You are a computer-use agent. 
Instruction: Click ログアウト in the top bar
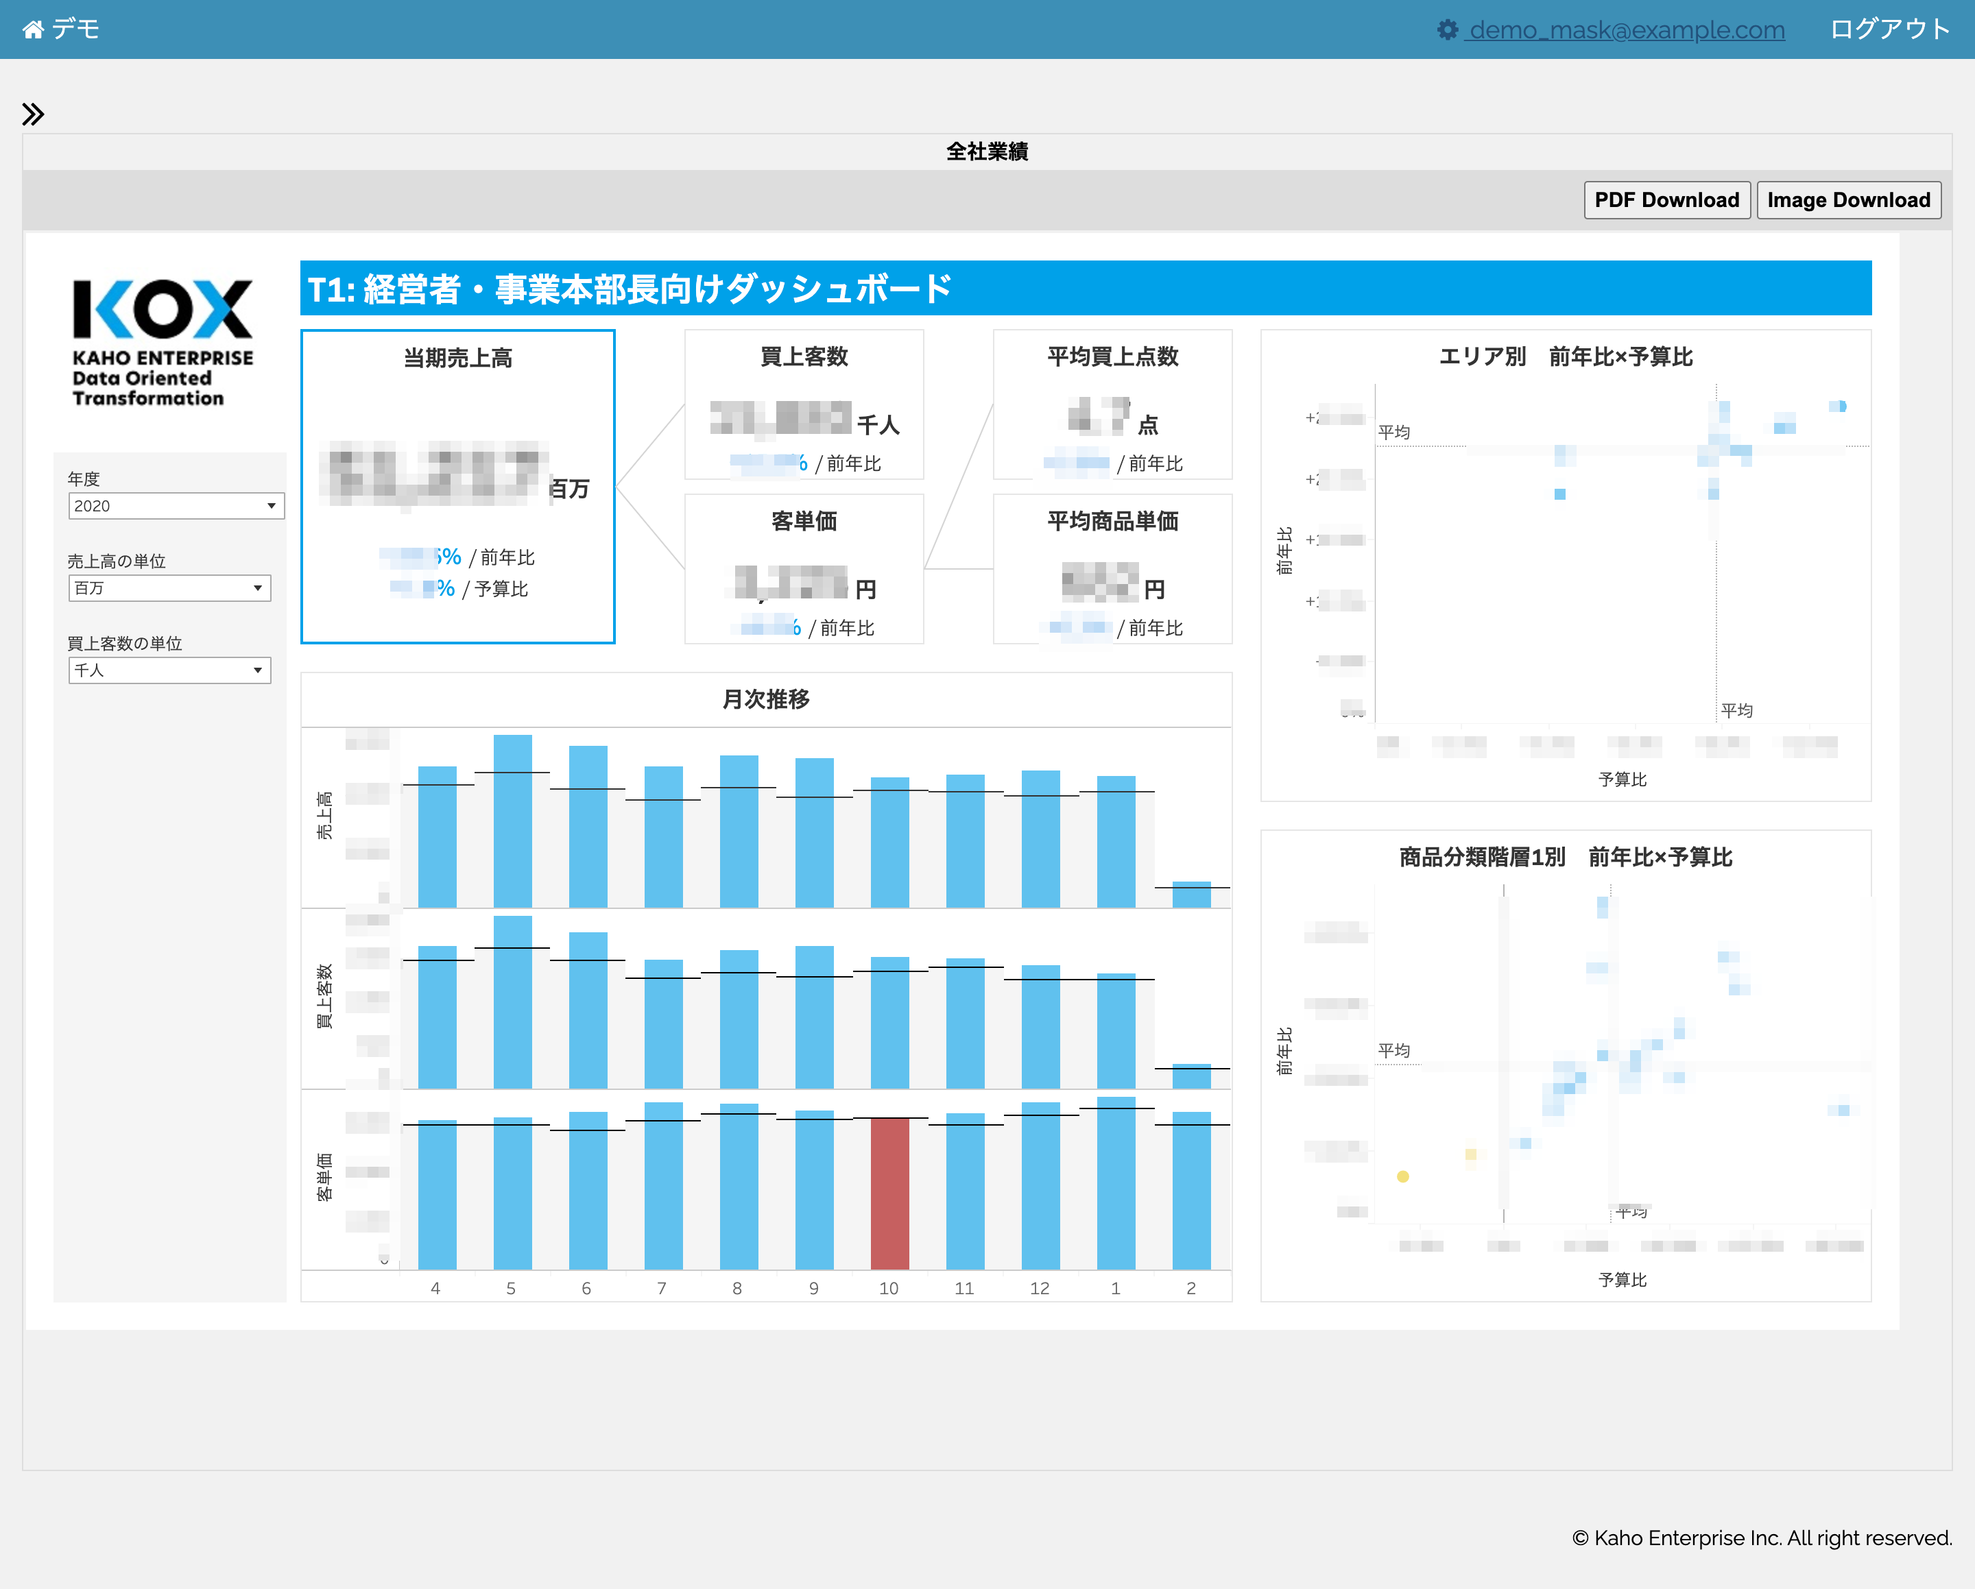pos(1889,30)
